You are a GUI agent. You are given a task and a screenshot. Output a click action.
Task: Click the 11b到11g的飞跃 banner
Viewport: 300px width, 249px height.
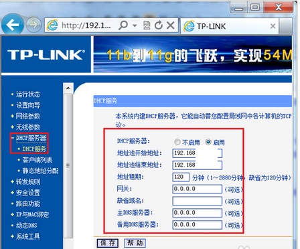(x=192, y=55)
